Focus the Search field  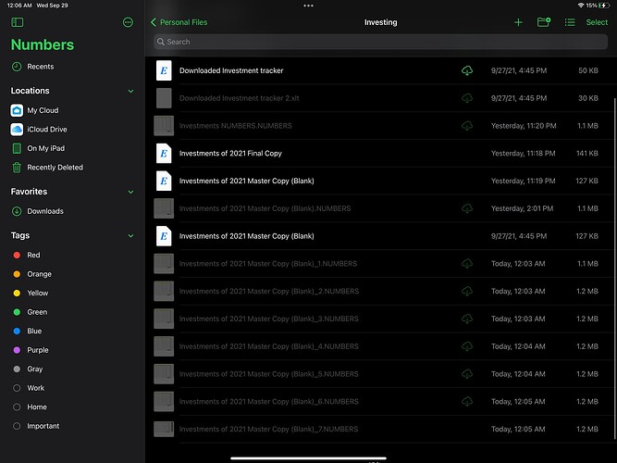click(x=380, y=42)
